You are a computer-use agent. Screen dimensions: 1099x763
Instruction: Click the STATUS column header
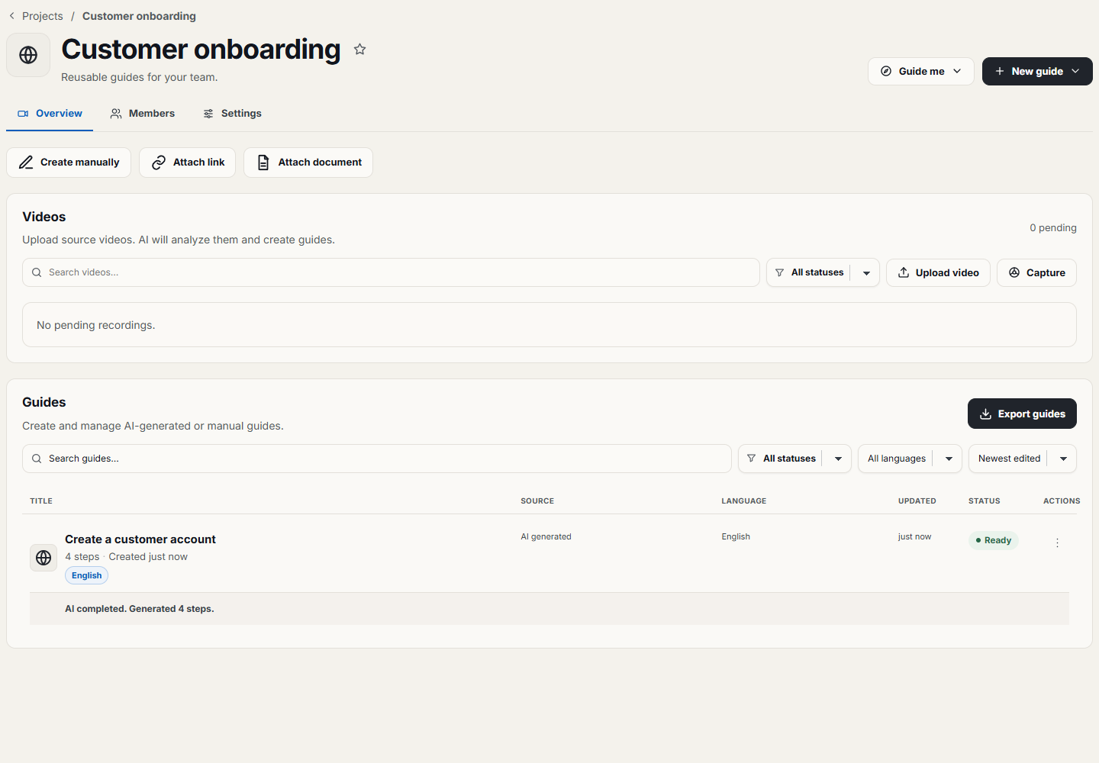pyautogui.click(x=985, y=501)
